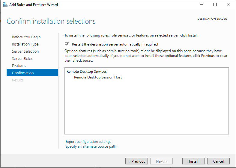236x168 pixels.
Task: Click the disabled Next button
Action: click(161, 161)
